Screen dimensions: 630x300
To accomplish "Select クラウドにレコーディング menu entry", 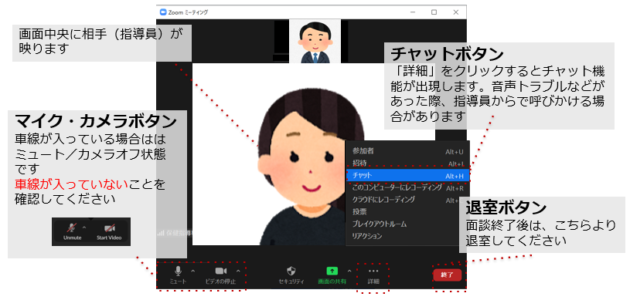I will point(407,200).
